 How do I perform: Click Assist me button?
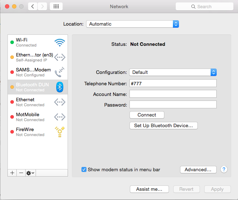pos(149,189)
